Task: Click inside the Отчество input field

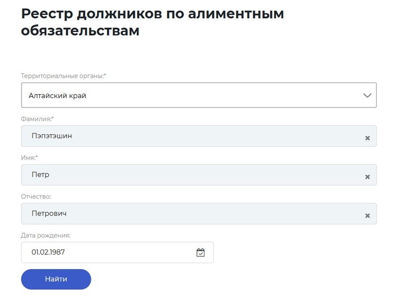Action: pyautogui.click(x=175, y=214)
